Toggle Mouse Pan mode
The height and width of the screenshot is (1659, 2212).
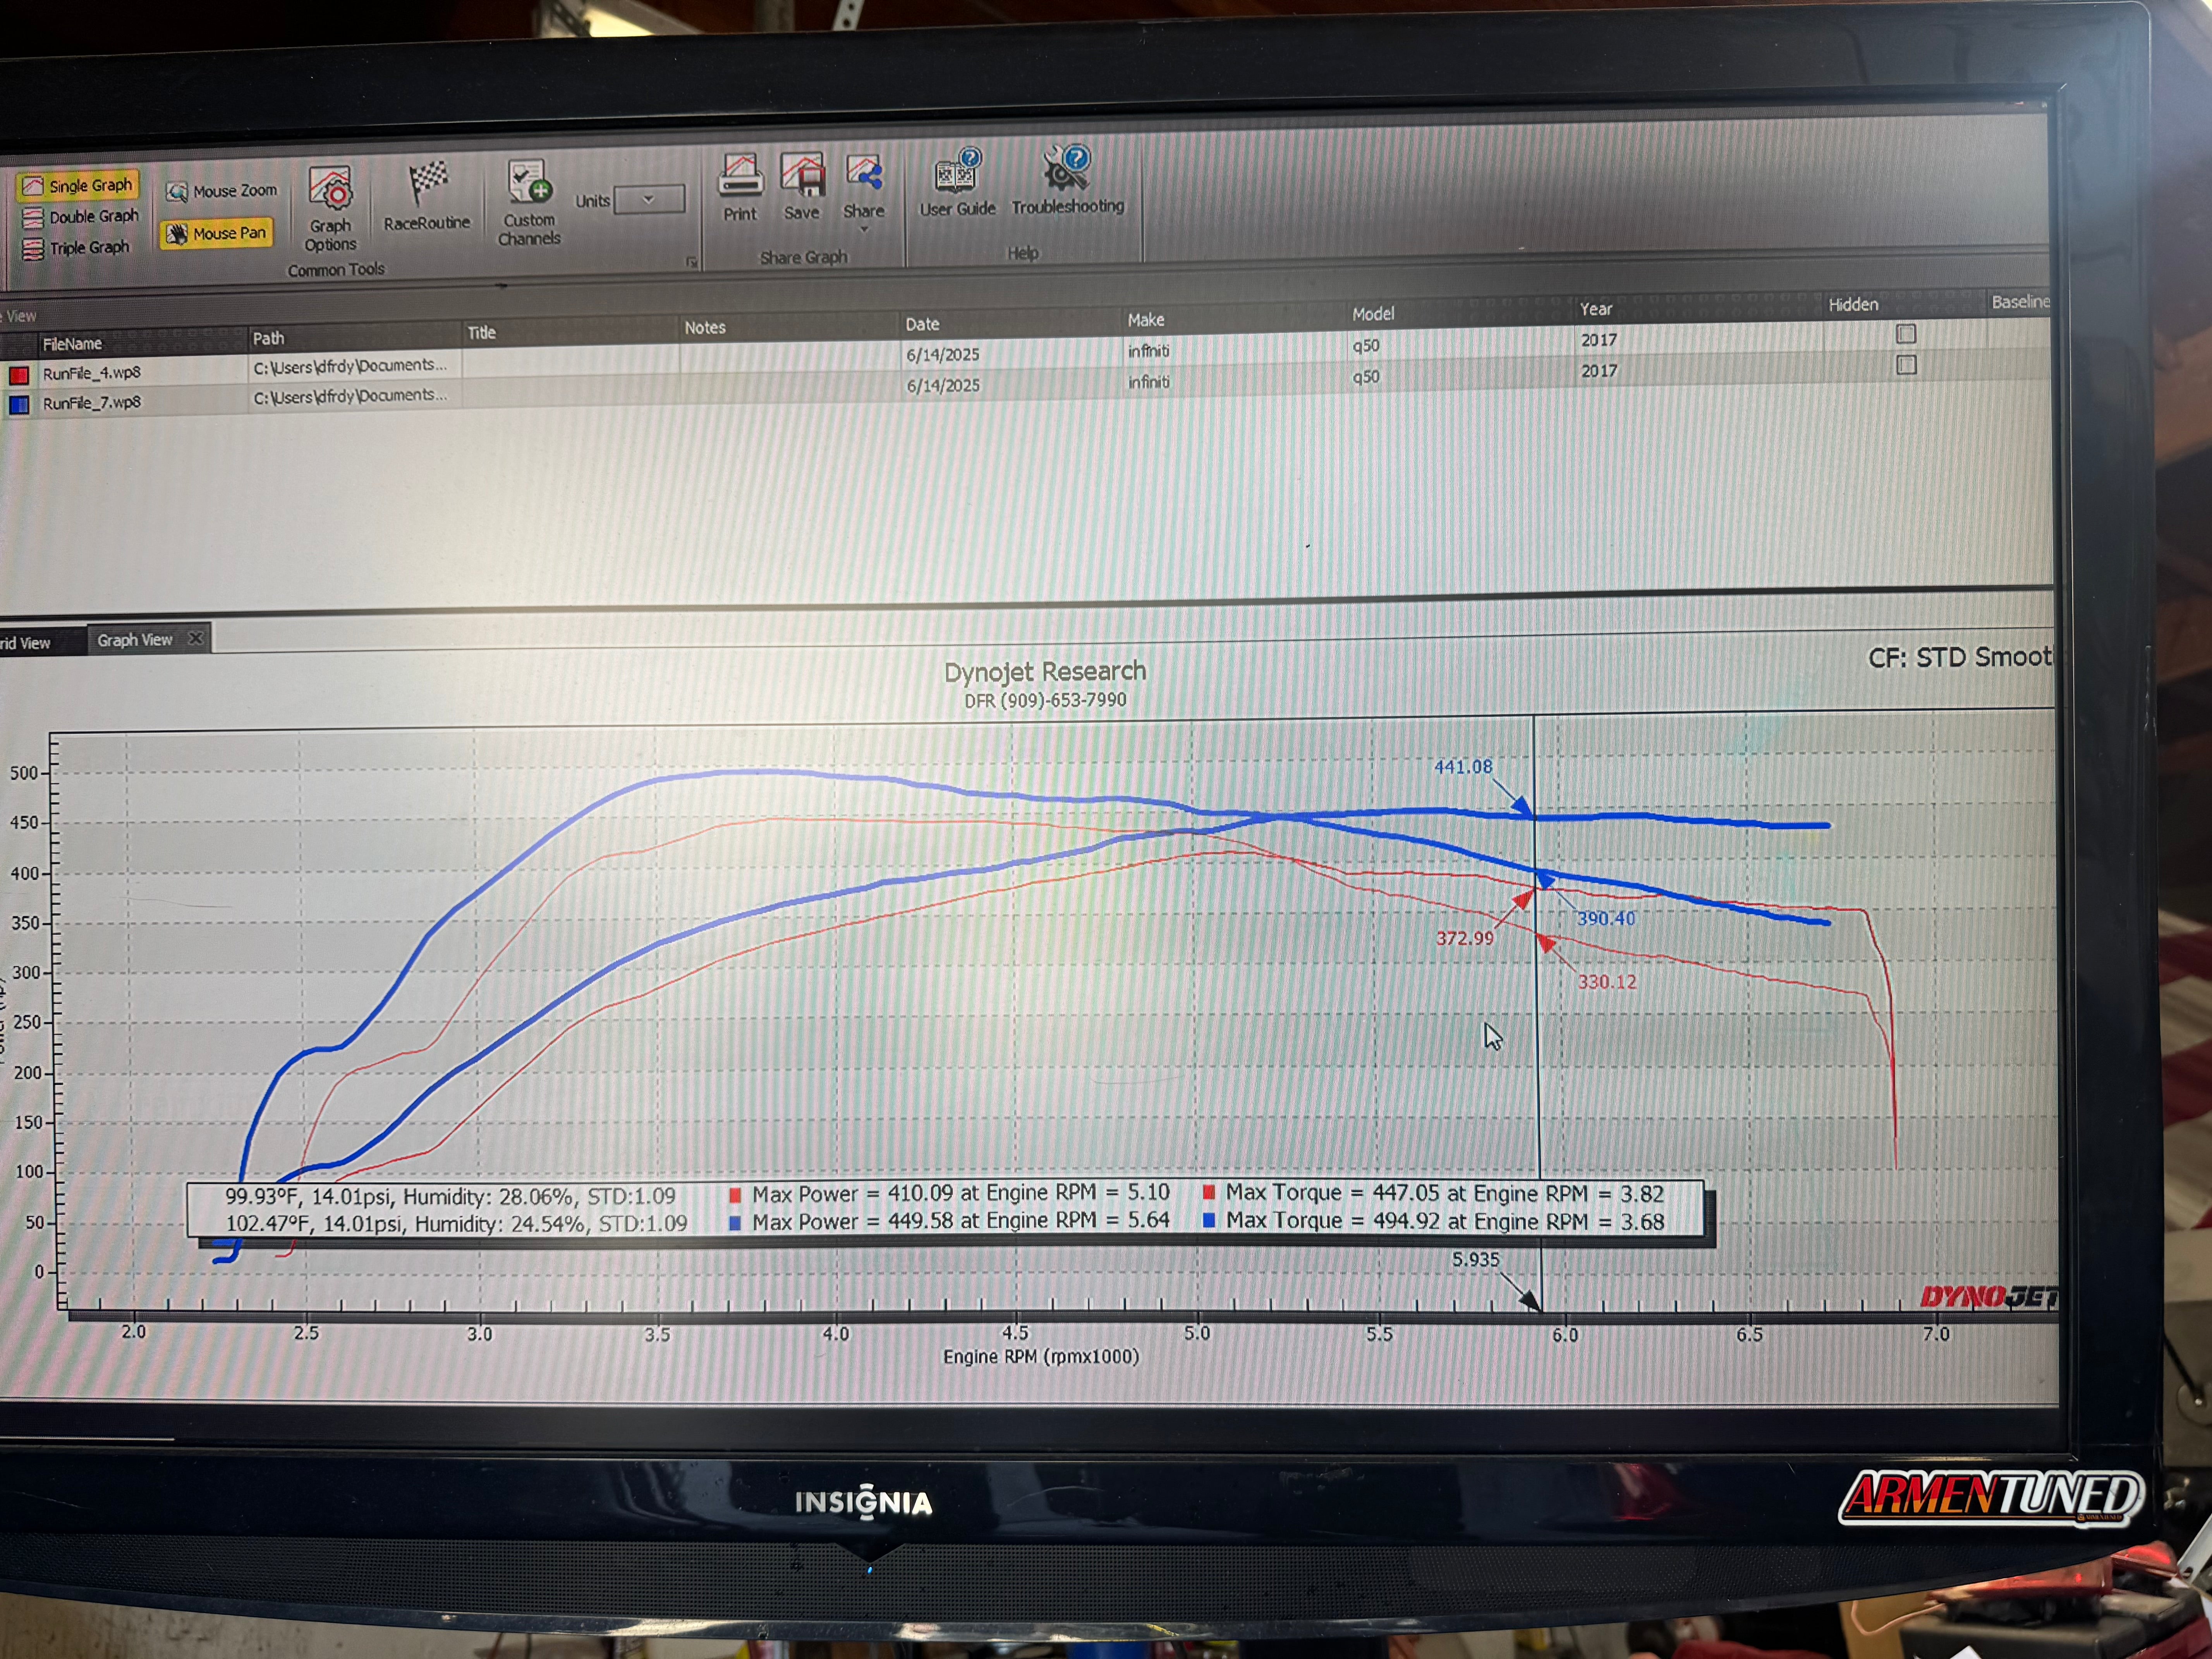[x=217, y=233]
